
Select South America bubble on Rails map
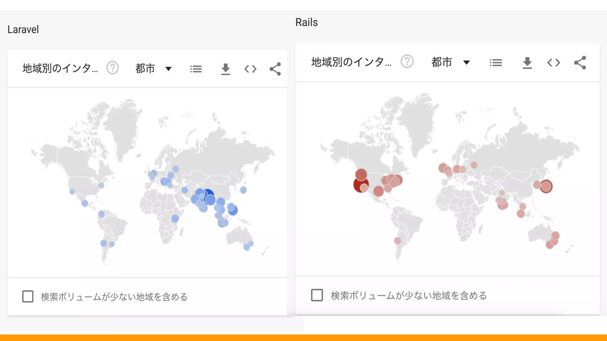click(397, 241)
